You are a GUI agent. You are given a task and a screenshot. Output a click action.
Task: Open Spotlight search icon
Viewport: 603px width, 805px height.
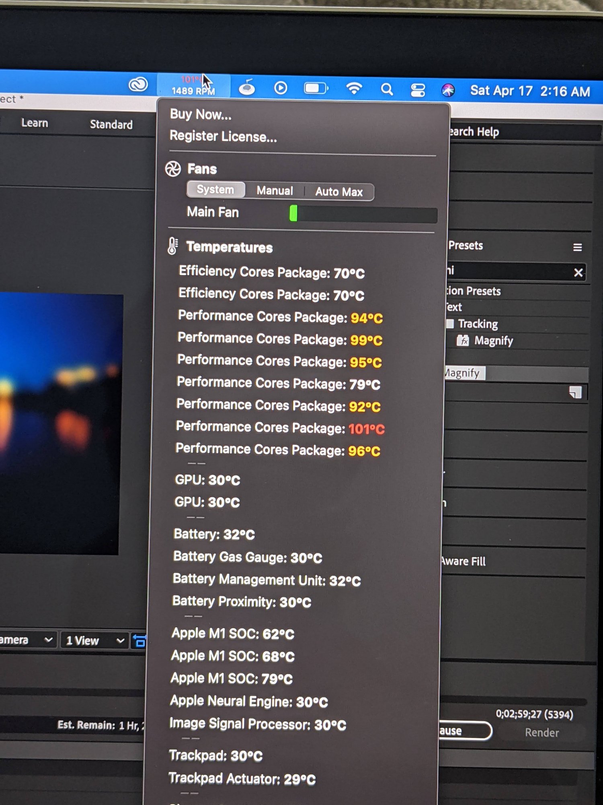pos(387,89)
